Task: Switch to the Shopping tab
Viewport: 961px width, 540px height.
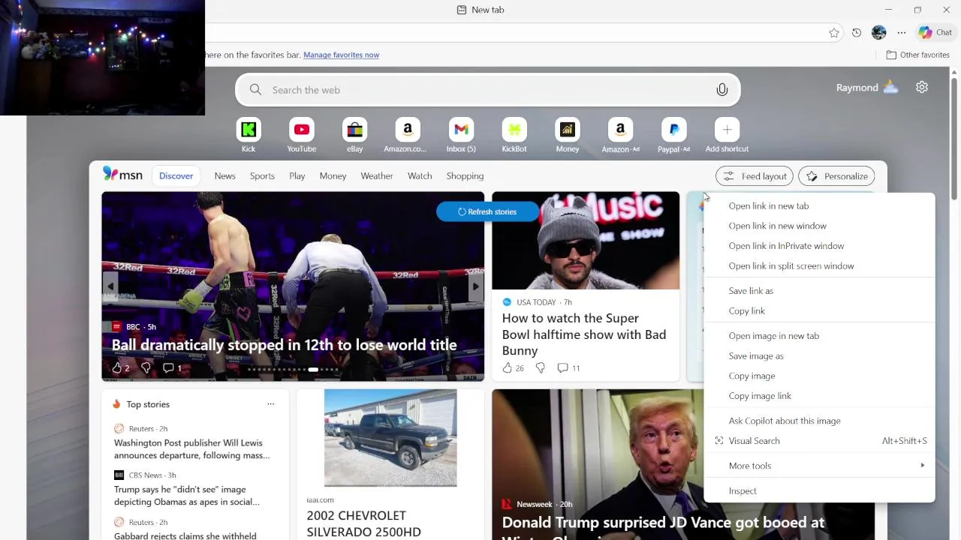Action: (x=465, y=175)
